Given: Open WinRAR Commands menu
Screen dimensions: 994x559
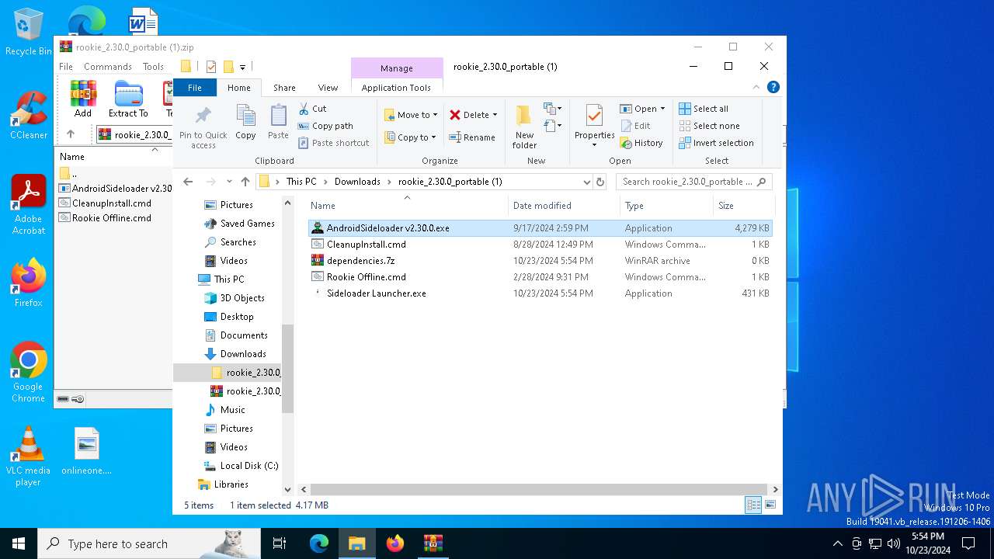Looking at the screenshot, I should pyautogui.click(x=108, y=67).
